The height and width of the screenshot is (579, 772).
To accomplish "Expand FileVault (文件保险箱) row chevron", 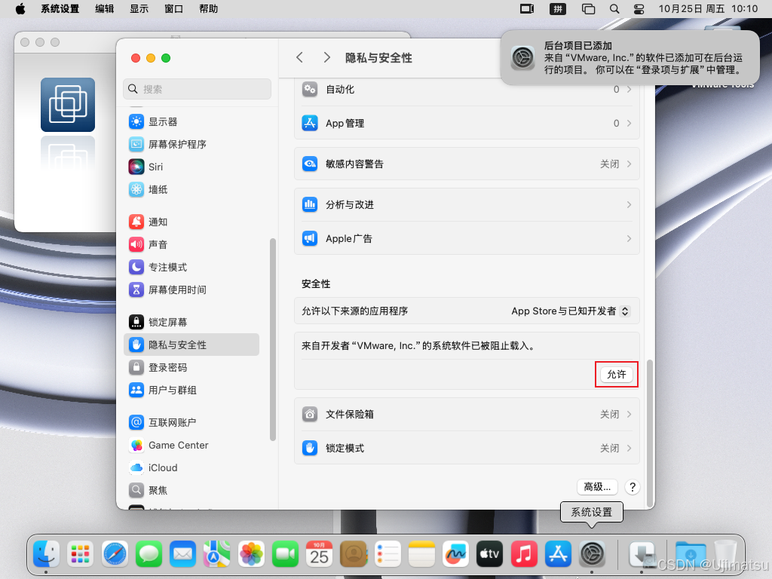I will (630, 415).
